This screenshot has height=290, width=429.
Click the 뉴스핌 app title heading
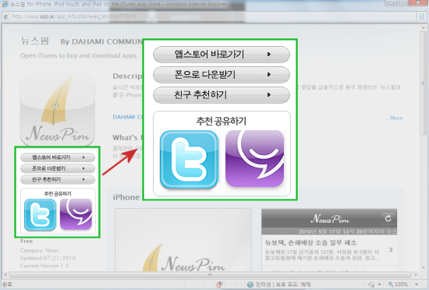coord(35,41)
